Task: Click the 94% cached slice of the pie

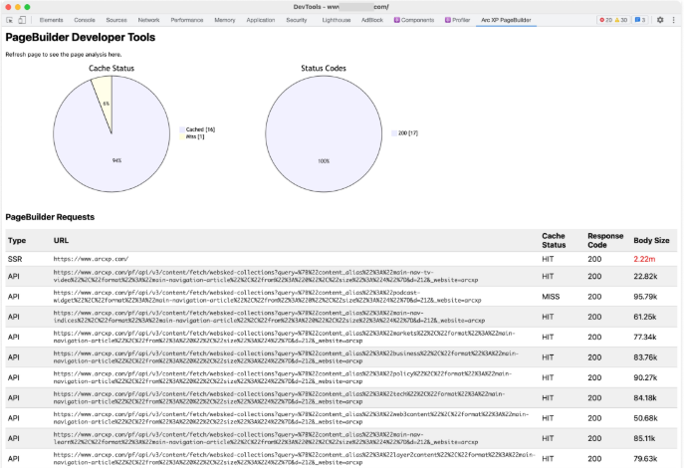Action: [x=116, y=160]
